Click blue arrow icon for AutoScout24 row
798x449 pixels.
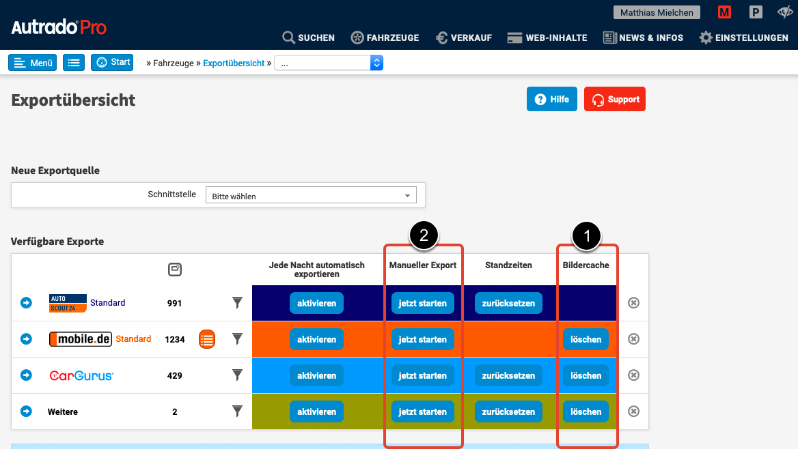[x=26, y=303]
